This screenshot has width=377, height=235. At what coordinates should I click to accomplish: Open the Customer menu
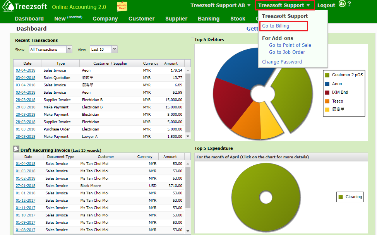[x=142, y=19]
